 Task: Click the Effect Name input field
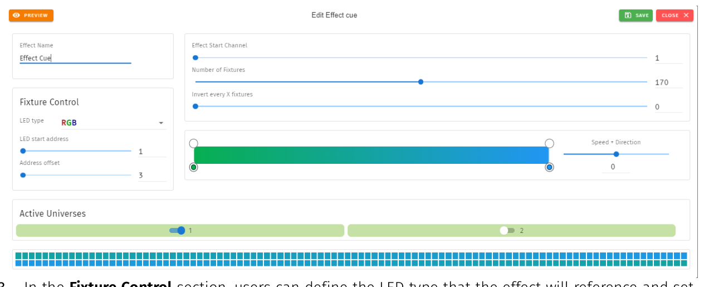(75, 58)
